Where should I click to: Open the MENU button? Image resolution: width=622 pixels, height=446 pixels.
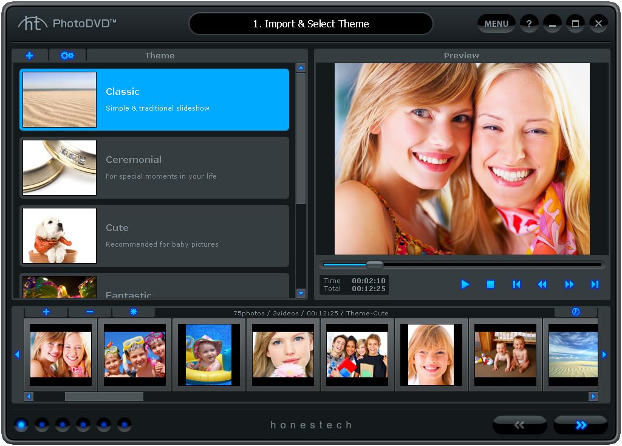(x=496, y=24)
